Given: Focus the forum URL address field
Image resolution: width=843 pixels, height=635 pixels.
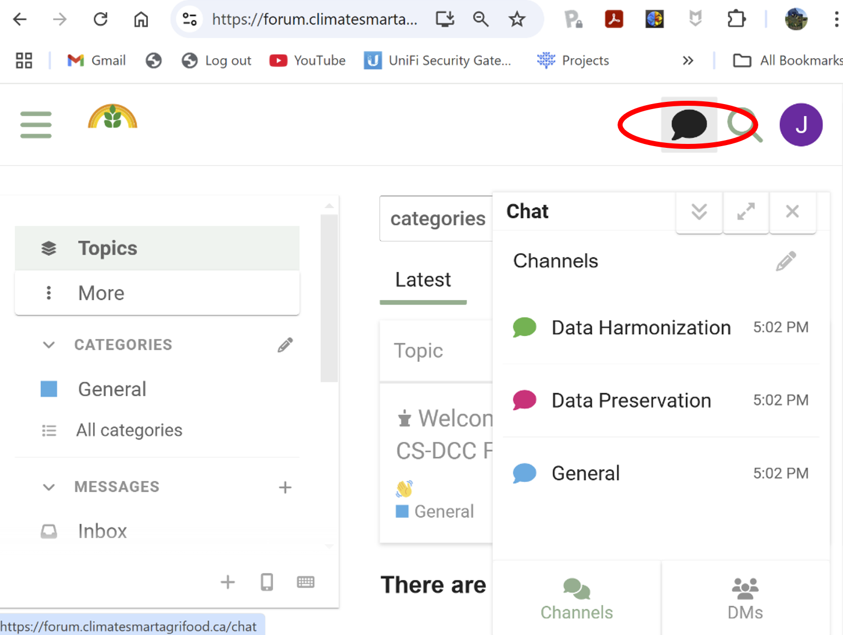Looking at the screenshot, I should 315,19.
